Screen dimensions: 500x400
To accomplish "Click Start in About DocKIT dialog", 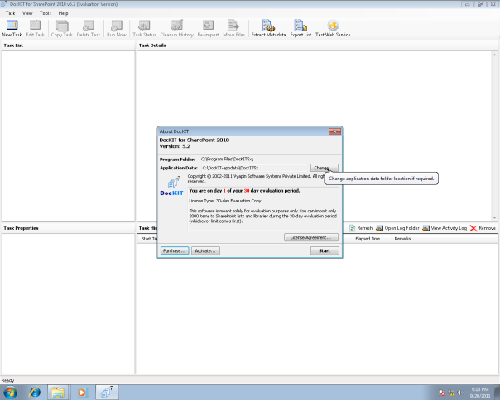I will 325,250.
